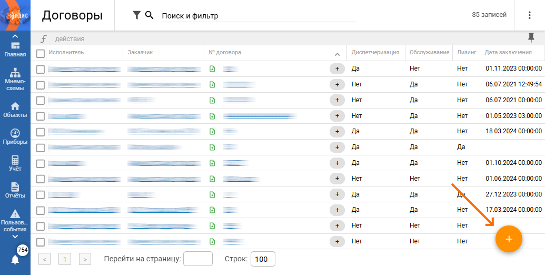The height and width of the screenshot is (275, 545).
Task: Expand sidebar with bottom chevron down
Action: 15,237
